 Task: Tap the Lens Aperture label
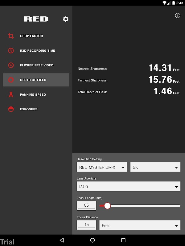[x=87, y=178]
